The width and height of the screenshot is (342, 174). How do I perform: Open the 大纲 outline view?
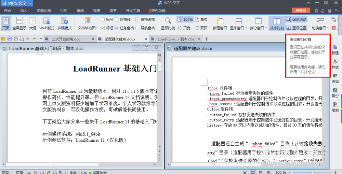pos(33,24)
